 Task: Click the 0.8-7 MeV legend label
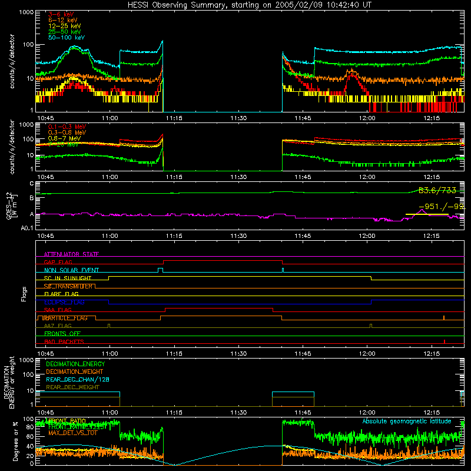[x=64, y=138]
